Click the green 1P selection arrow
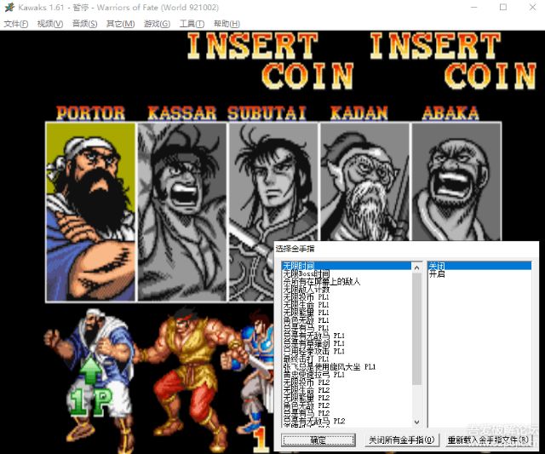This screenshot has height=454, width=545. click(91, 369)
